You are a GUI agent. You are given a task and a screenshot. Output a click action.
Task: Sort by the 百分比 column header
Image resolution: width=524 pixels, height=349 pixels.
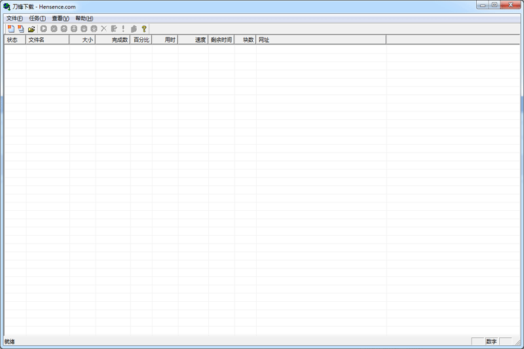[x=141, y=40]
